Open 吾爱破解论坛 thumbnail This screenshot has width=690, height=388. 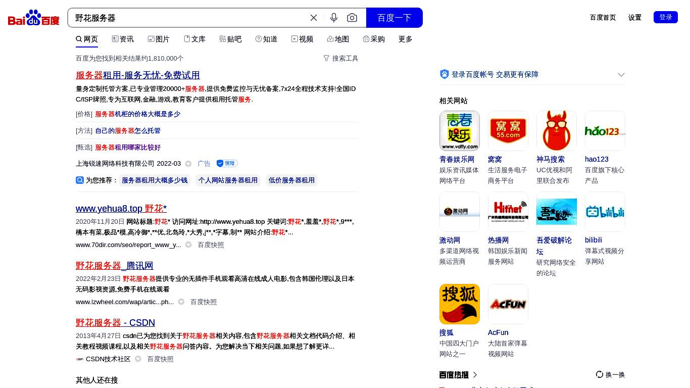click(x=557, y=212)
